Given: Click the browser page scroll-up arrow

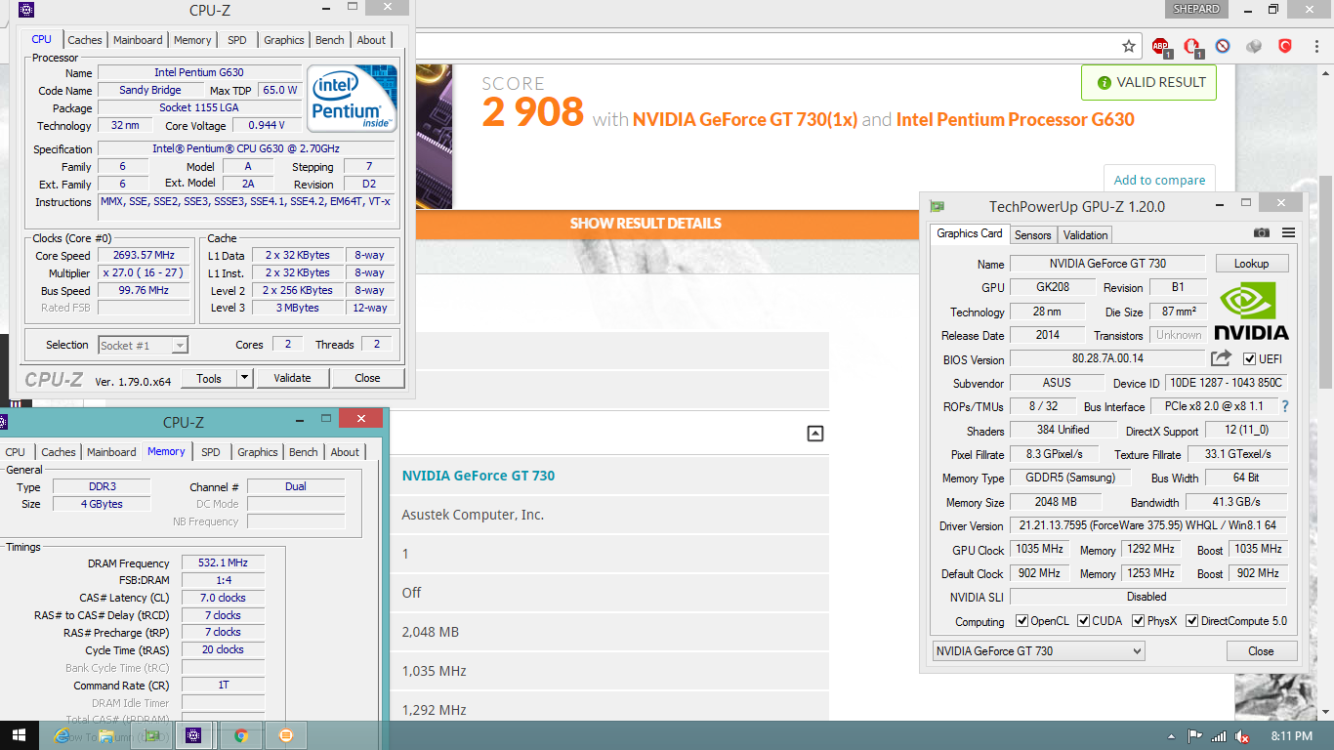Looking at the screenshot, I should (1326, 73).
